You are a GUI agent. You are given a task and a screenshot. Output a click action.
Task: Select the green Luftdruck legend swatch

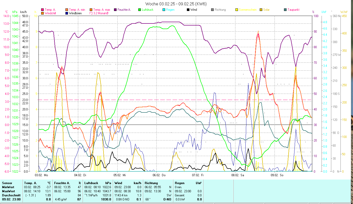140,10
